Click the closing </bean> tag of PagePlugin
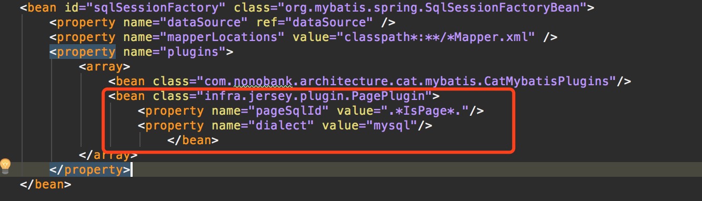The image size is (702, 201). tap(193, 140)
